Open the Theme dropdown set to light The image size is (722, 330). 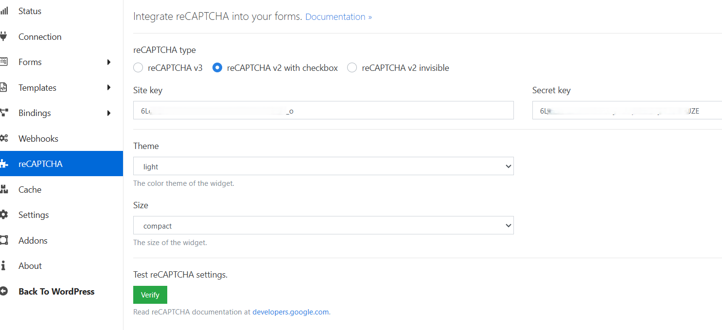click(x=323, y=166)
